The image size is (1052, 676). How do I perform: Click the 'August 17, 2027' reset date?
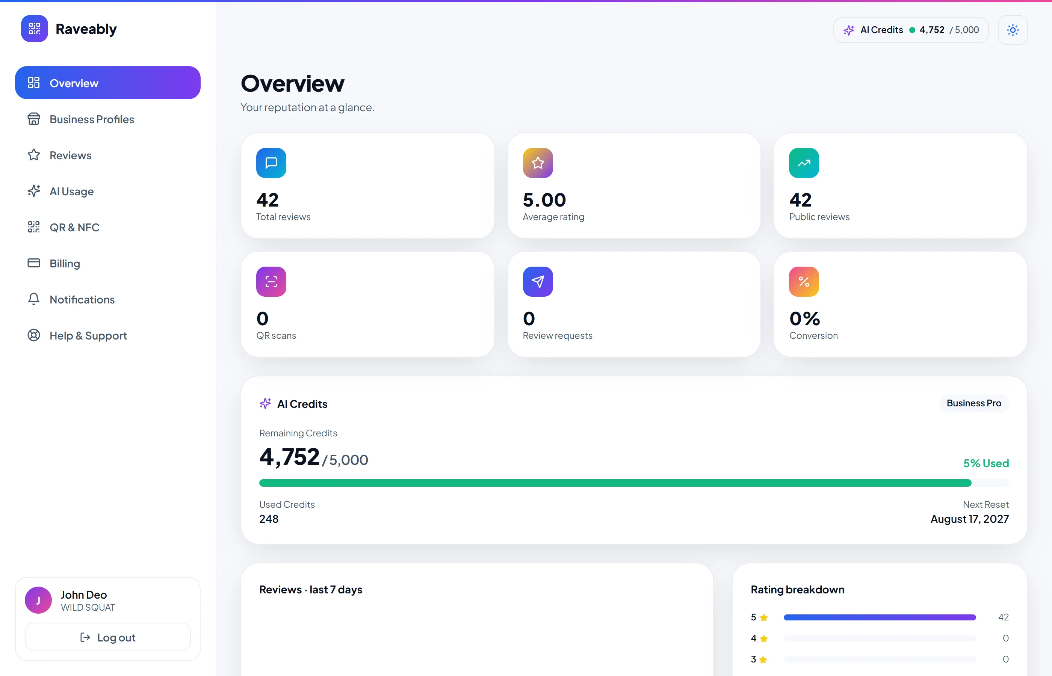coord(969,519)
